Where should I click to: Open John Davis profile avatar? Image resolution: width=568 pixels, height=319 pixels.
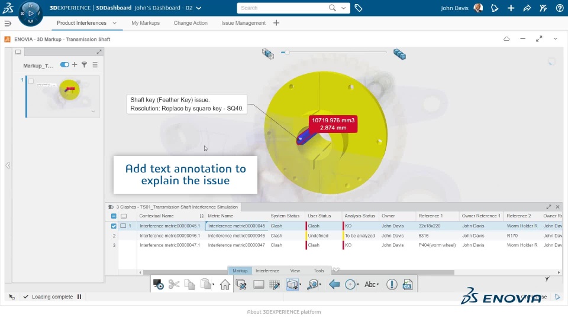tap(478, 8)
